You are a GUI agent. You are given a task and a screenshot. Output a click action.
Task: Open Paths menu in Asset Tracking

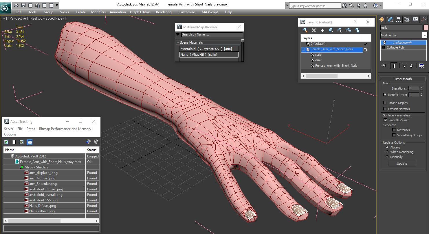[x=31, y=129]
